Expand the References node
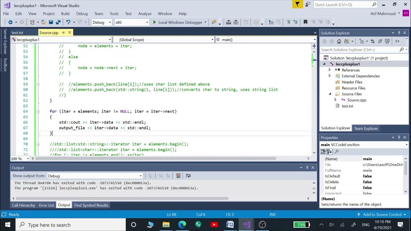 [x=329, y=70]
